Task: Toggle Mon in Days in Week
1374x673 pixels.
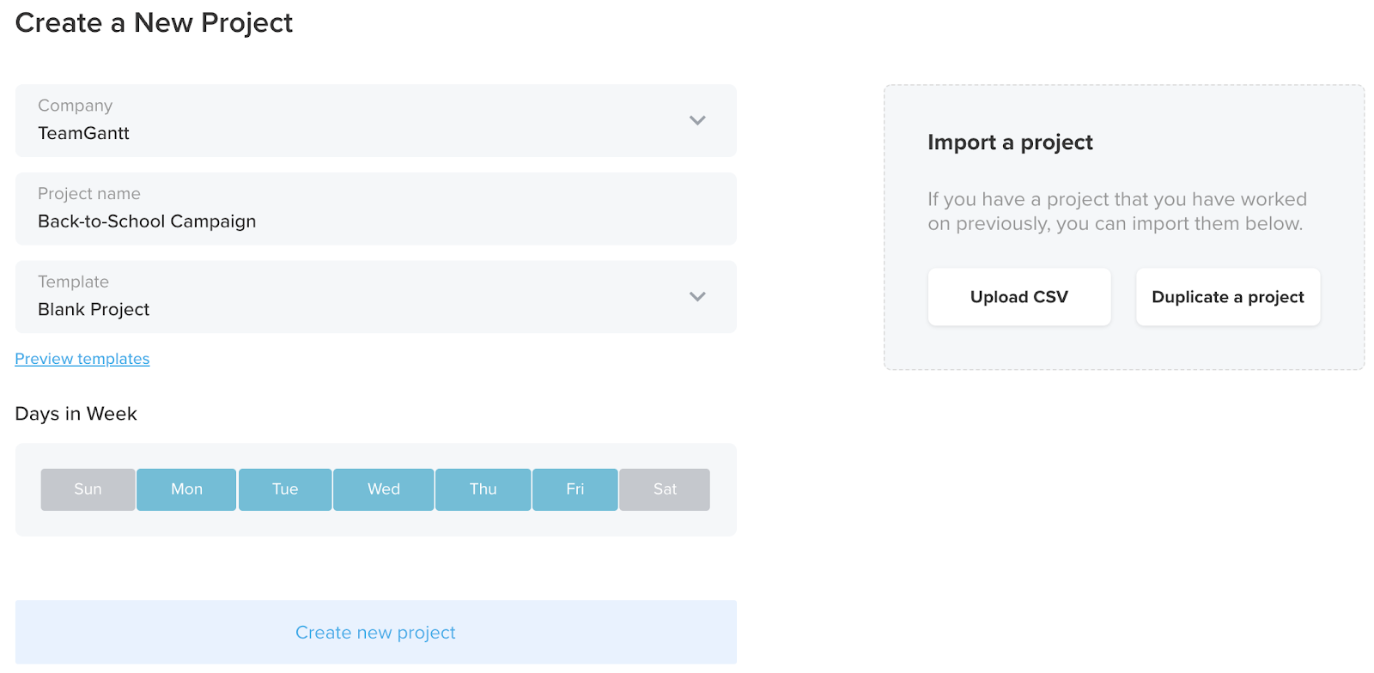Action: 186,489
